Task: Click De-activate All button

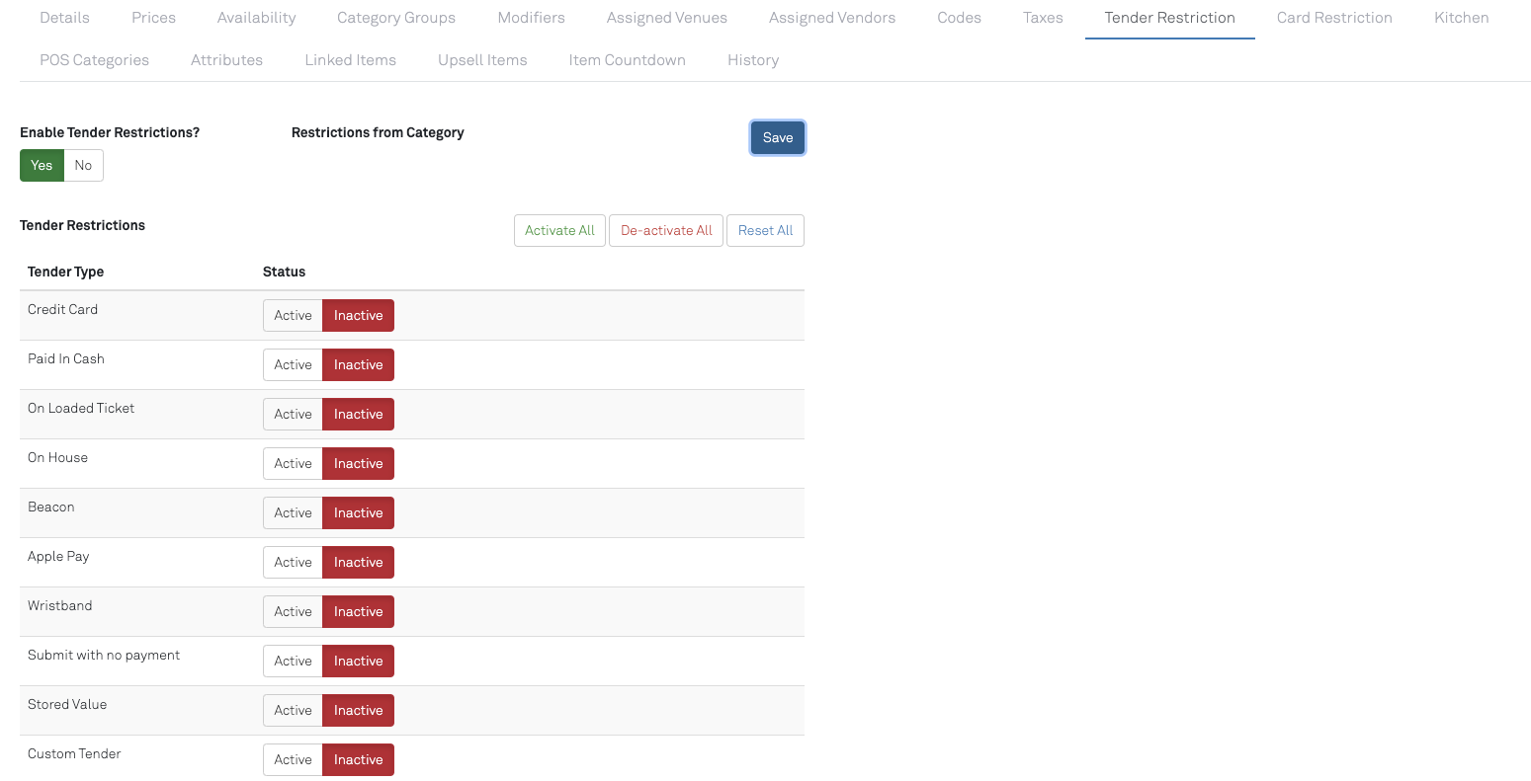Action: [x=666, y=231]
